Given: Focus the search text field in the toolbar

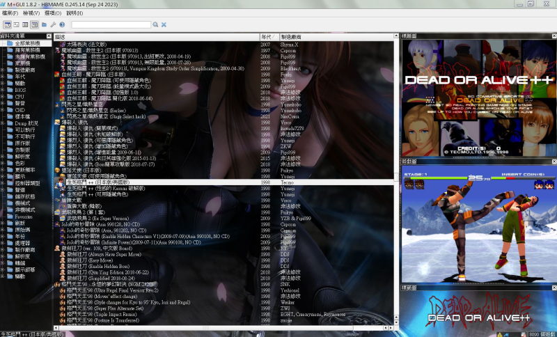Looking at the screenshot, I should point(111,24).
